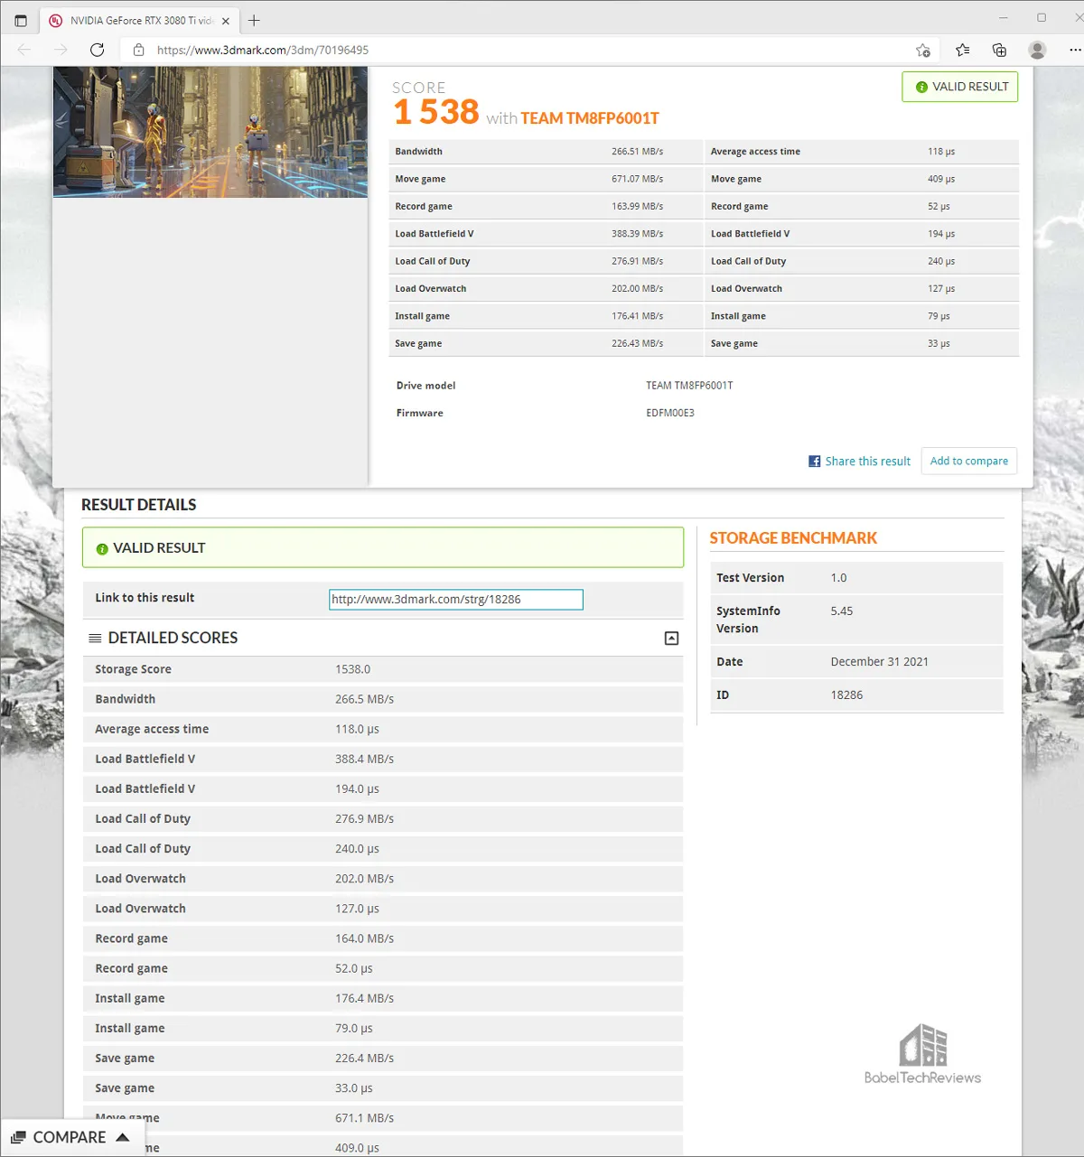Click the VALID RESULT badge at top
Viewport: 1084px width, 1157px height.
pos(959,87)
